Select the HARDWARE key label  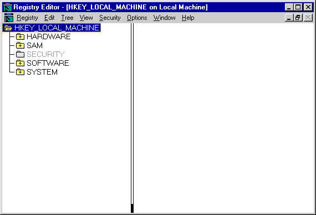[x=49, y=36]
